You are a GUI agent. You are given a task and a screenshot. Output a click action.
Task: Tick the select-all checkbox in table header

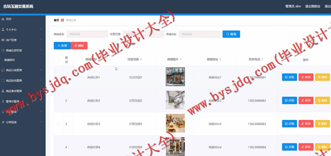pyautogui.click(x=59, y=60)
